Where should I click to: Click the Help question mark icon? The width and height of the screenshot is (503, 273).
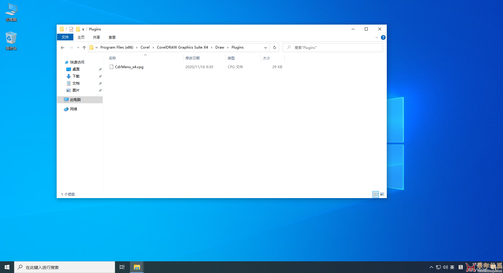click(383, 37)
